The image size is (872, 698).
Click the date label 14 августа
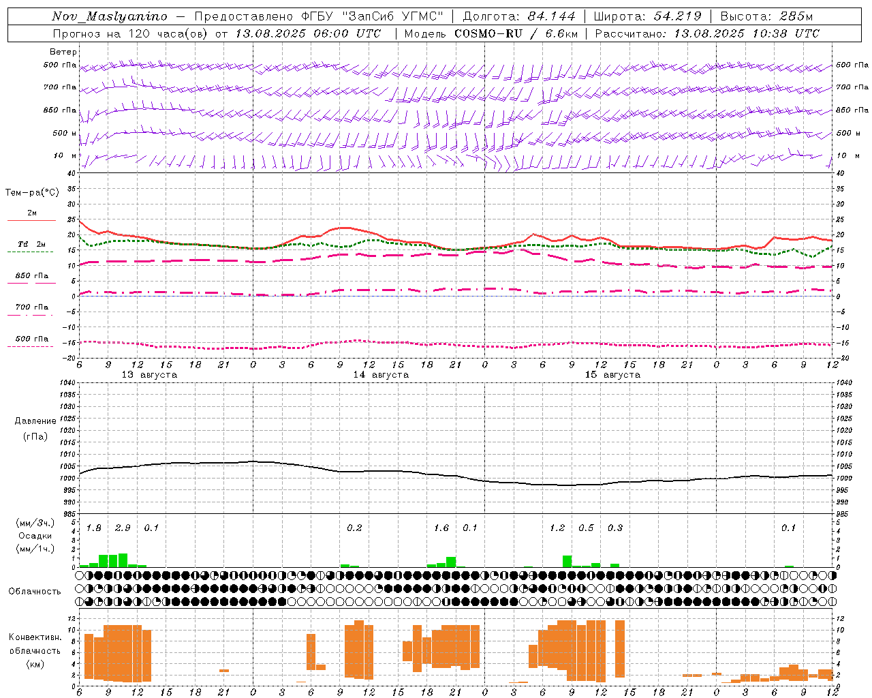click(x=381, y=375)
